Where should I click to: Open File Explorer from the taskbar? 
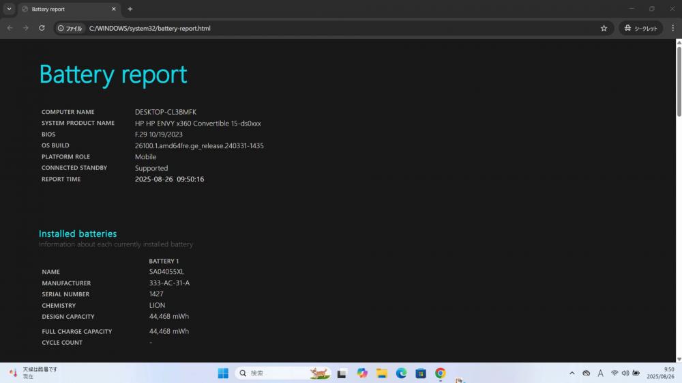(x=382, y=373)
